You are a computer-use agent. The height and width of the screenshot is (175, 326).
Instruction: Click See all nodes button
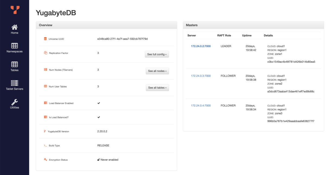(x=157, y=71)
